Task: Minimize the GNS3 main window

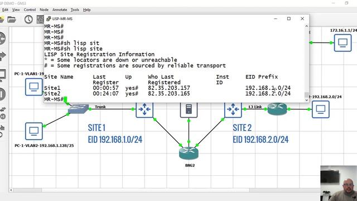Action: pyautogui.click(x=334, y=3)
